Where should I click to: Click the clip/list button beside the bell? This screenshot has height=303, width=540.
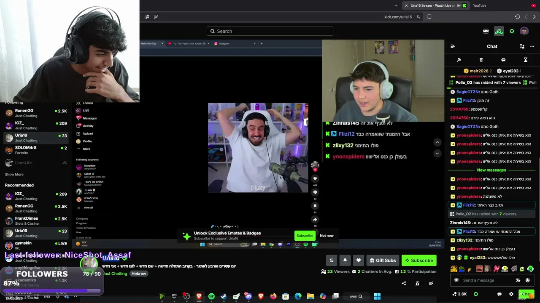332,260
